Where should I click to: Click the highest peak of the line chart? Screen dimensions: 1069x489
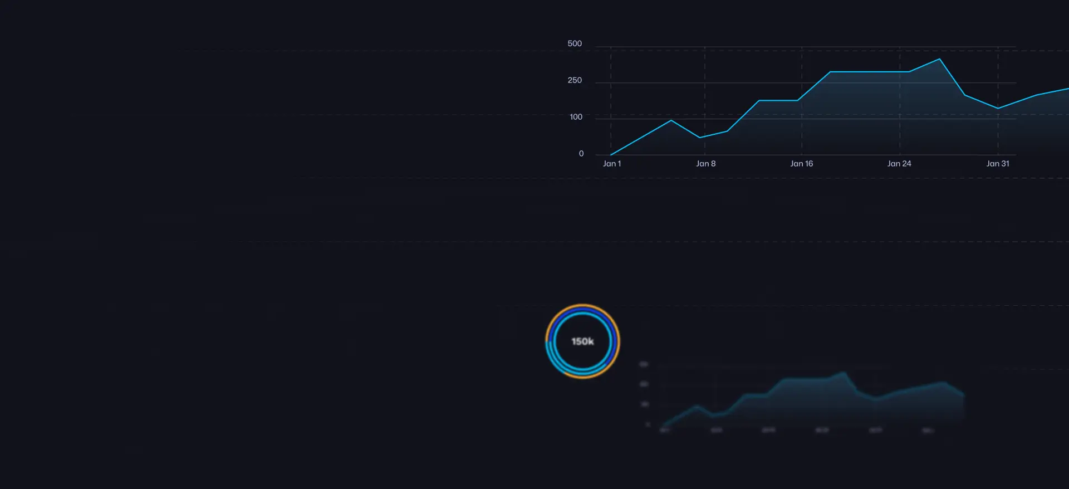click(x=939, y=59)
